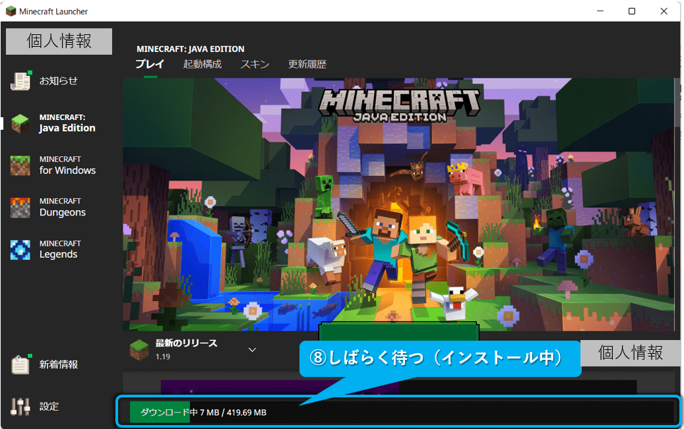Minimize the Minecraft Launcher window
684x429 pixels.
click(x=600, y=11)
